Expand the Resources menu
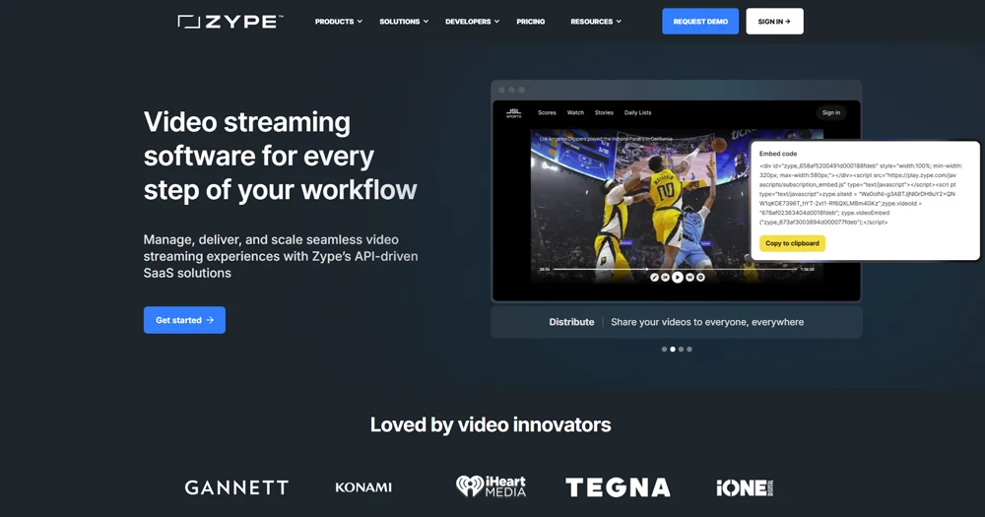Screen dimensions: 985x517 596,22
